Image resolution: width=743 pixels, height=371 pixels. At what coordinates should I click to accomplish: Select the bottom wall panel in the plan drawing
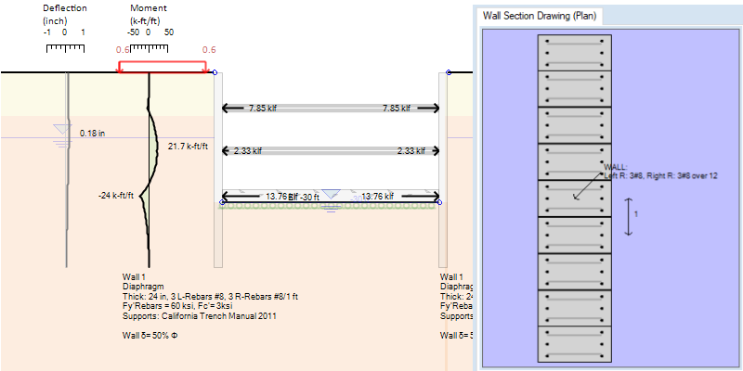pos(574,344)
